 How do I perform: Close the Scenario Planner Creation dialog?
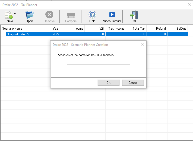(x=142, y=44)
